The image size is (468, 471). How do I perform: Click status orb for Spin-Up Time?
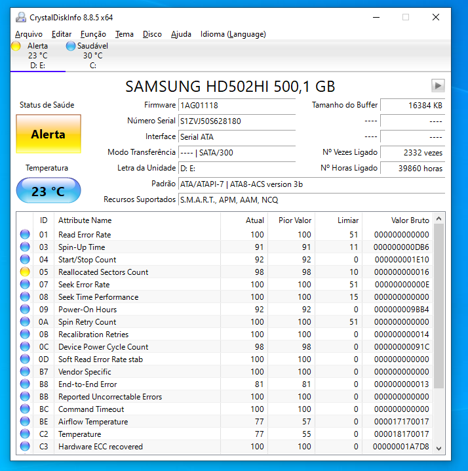[x=25, y=247]
